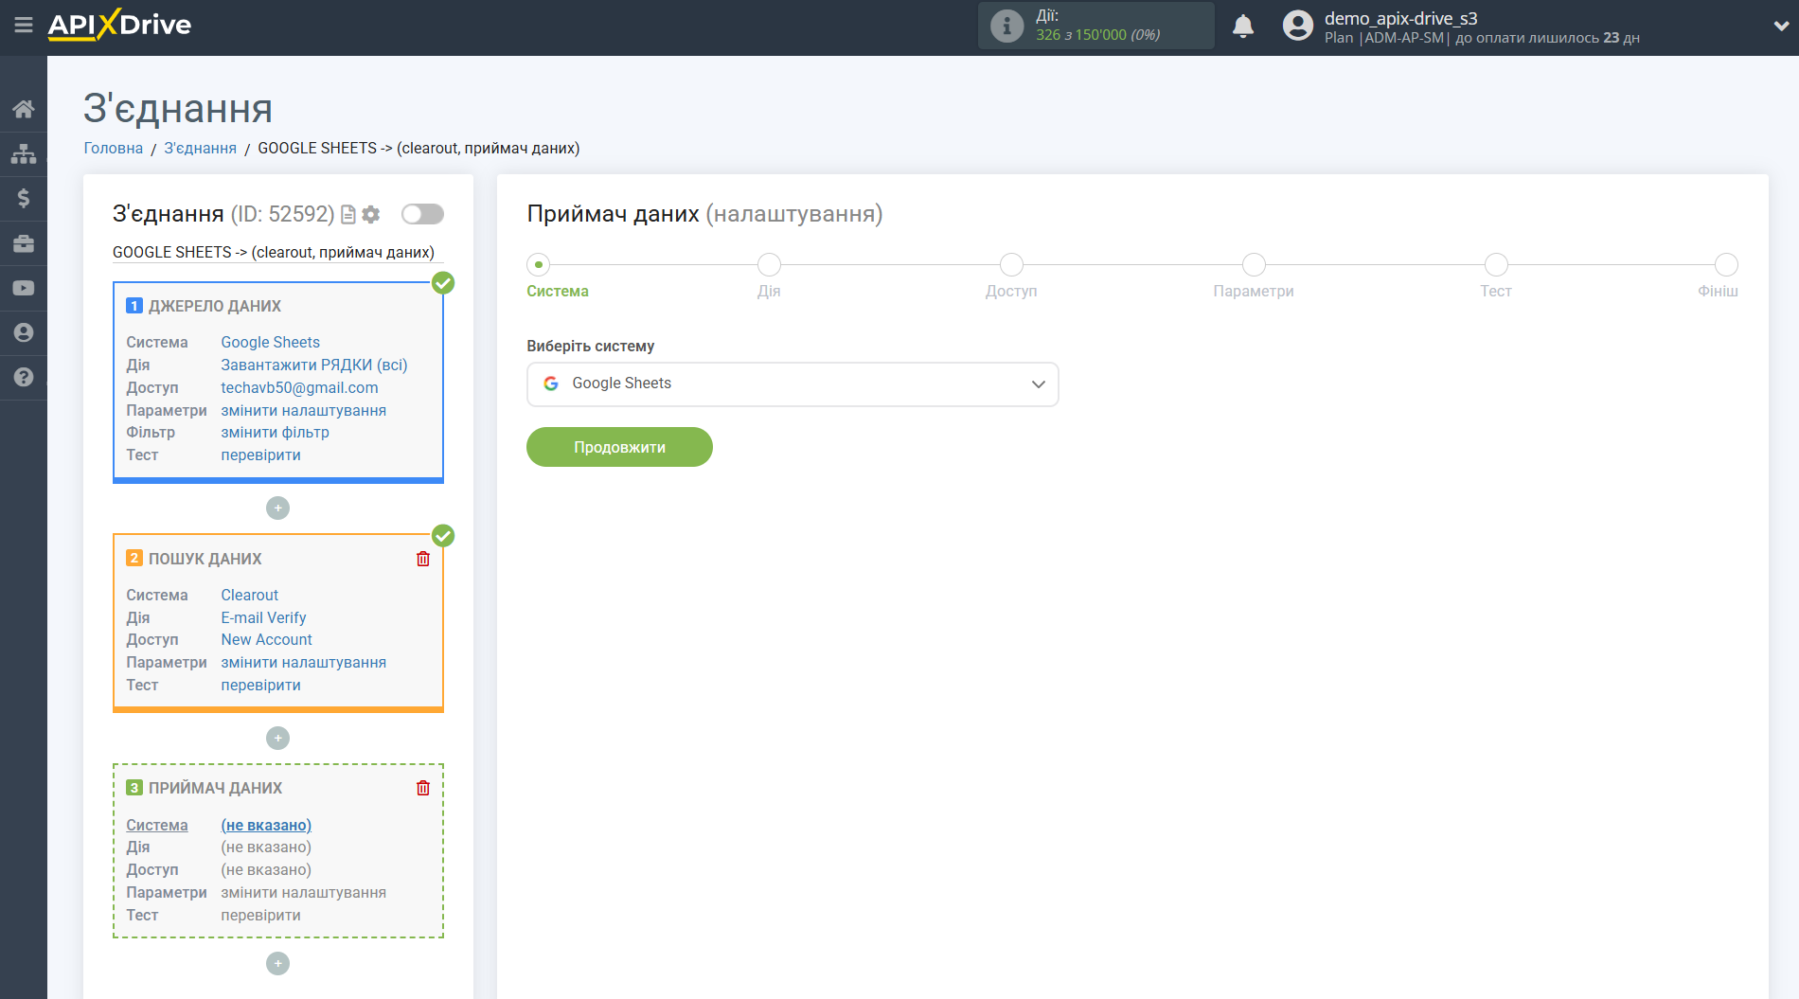Image resolution: width=1799 pixels, height=999 pixels.
Task: Click the plus button below ДЖЕРЕЛО ДАНИХ
Action: coord(277,508)
